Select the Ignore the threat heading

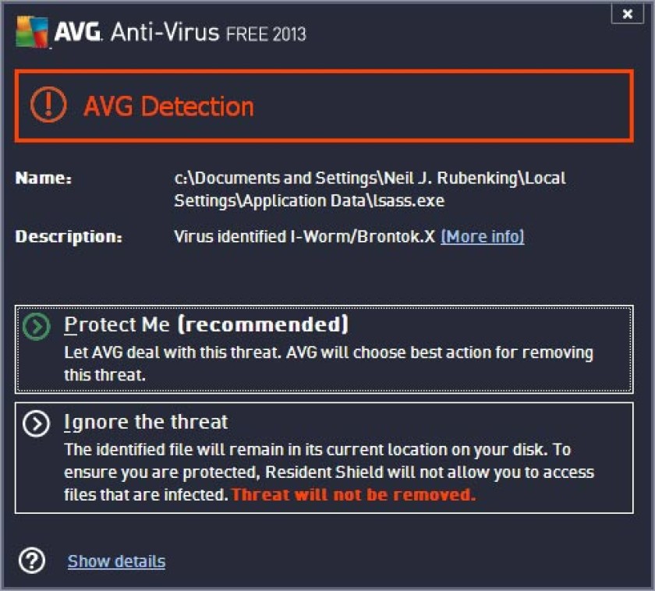147,422
